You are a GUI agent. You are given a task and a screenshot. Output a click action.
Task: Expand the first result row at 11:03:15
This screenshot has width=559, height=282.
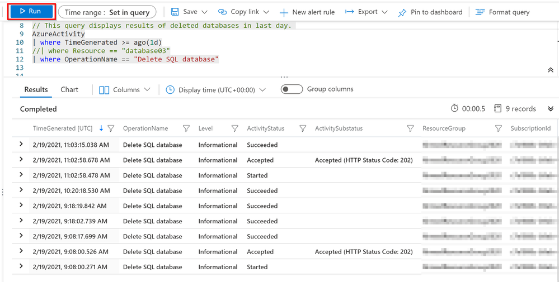[x=21, y=144]
